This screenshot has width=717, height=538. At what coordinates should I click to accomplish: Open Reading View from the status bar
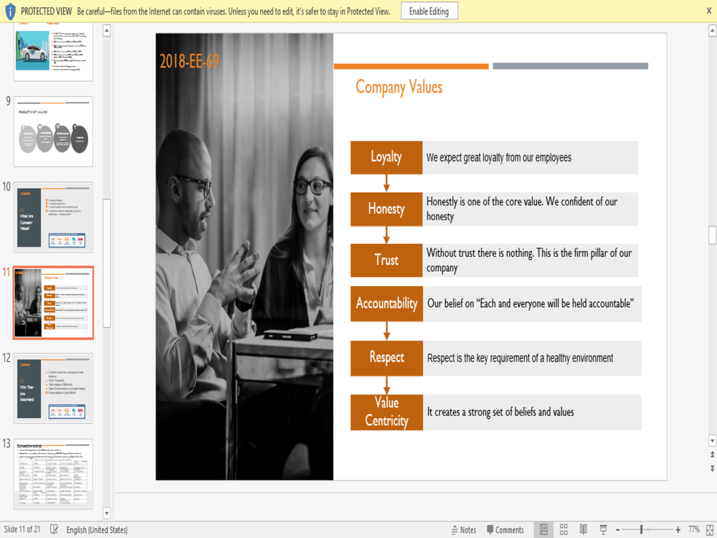pos(583,529)
